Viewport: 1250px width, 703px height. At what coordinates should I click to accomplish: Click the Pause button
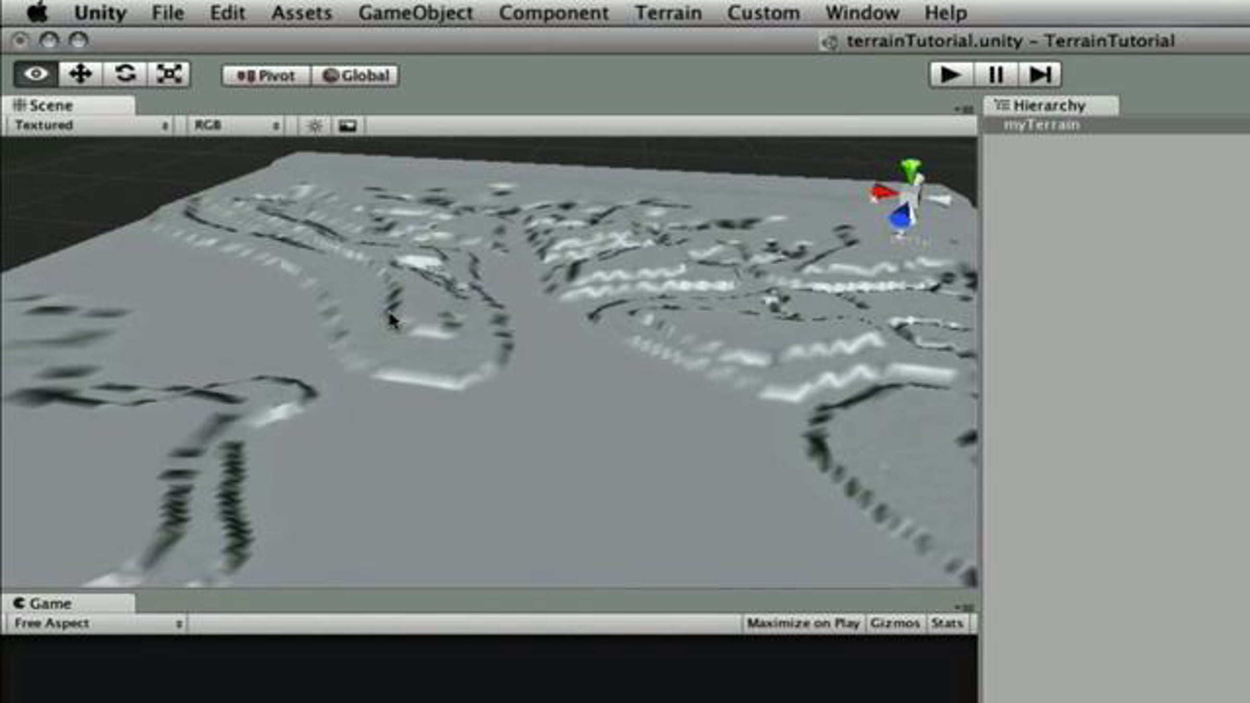point(995,74)
